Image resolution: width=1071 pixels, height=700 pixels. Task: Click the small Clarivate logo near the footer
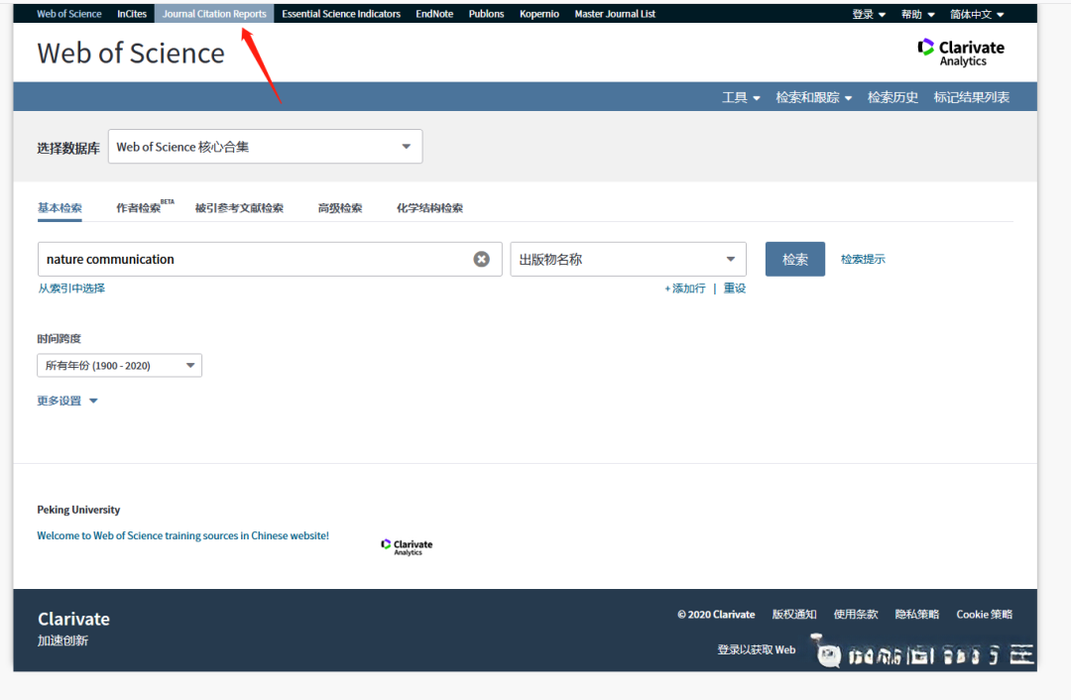[407, 544]
